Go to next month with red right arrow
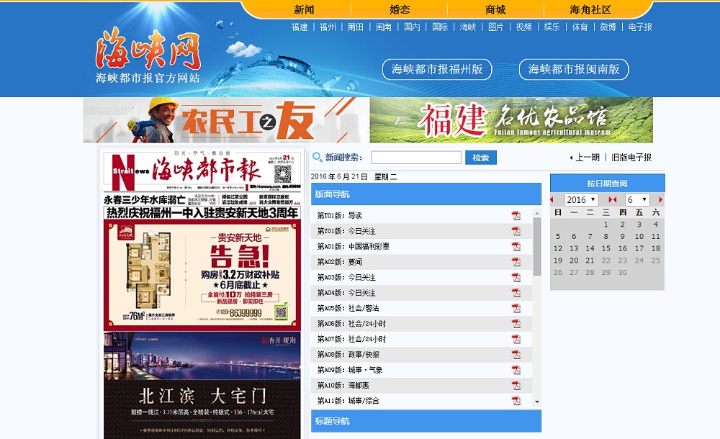Image resolution: width=720 pixels, height=439 pixels. coord(660,200)
